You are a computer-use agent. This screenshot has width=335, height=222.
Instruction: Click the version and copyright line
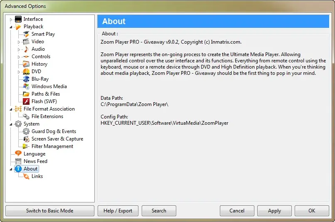coord(171,42)
